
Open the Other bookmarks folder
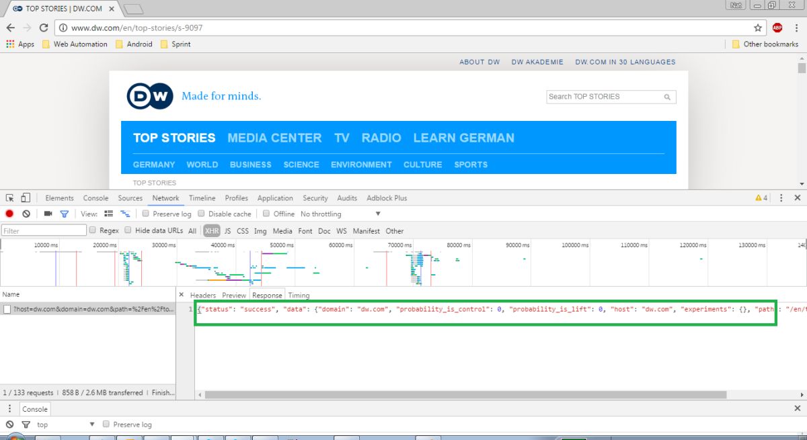765,44
